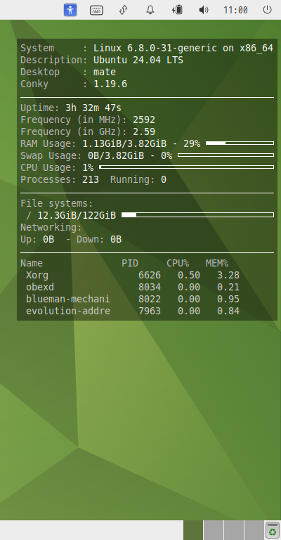Switch to the fourth workspace in switcher

tap(254, 530)
